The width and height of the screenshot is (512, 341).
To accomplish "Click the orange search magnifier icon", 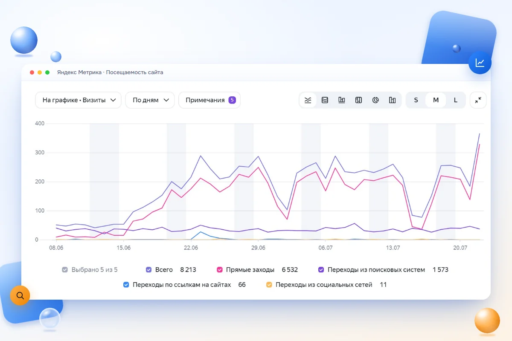I will point(20,295).
